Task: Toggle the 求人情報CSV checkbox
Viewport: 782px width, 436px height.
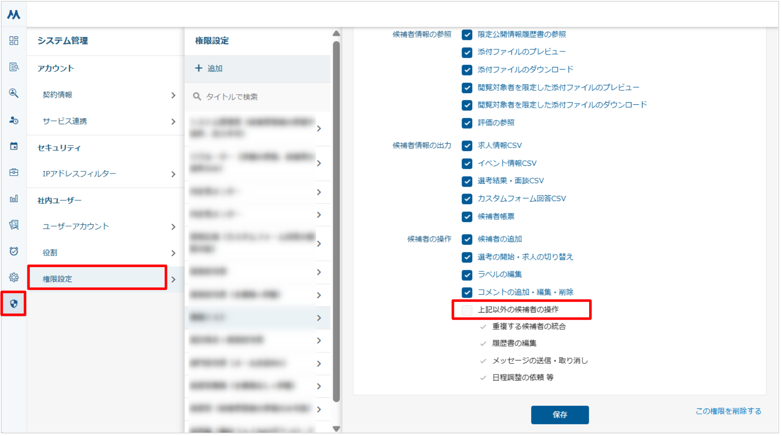Action: 467,146
